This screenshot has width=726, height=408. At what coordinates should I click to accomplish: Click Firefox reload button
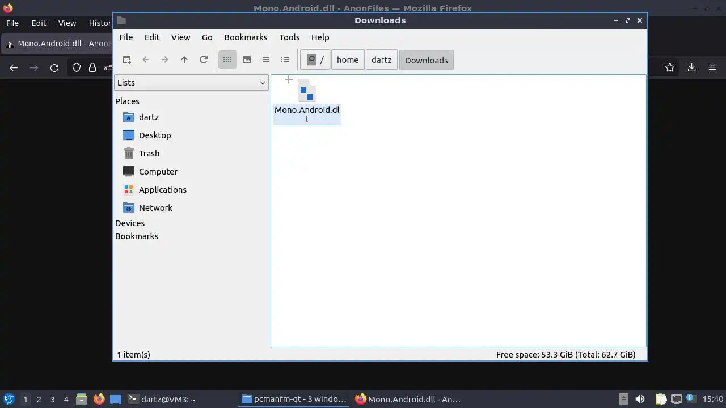click(54, 68)
